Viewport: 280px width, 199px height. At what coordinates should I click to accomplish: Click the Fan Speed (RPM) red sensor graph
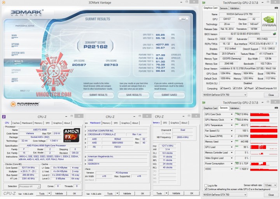(264, 136)
